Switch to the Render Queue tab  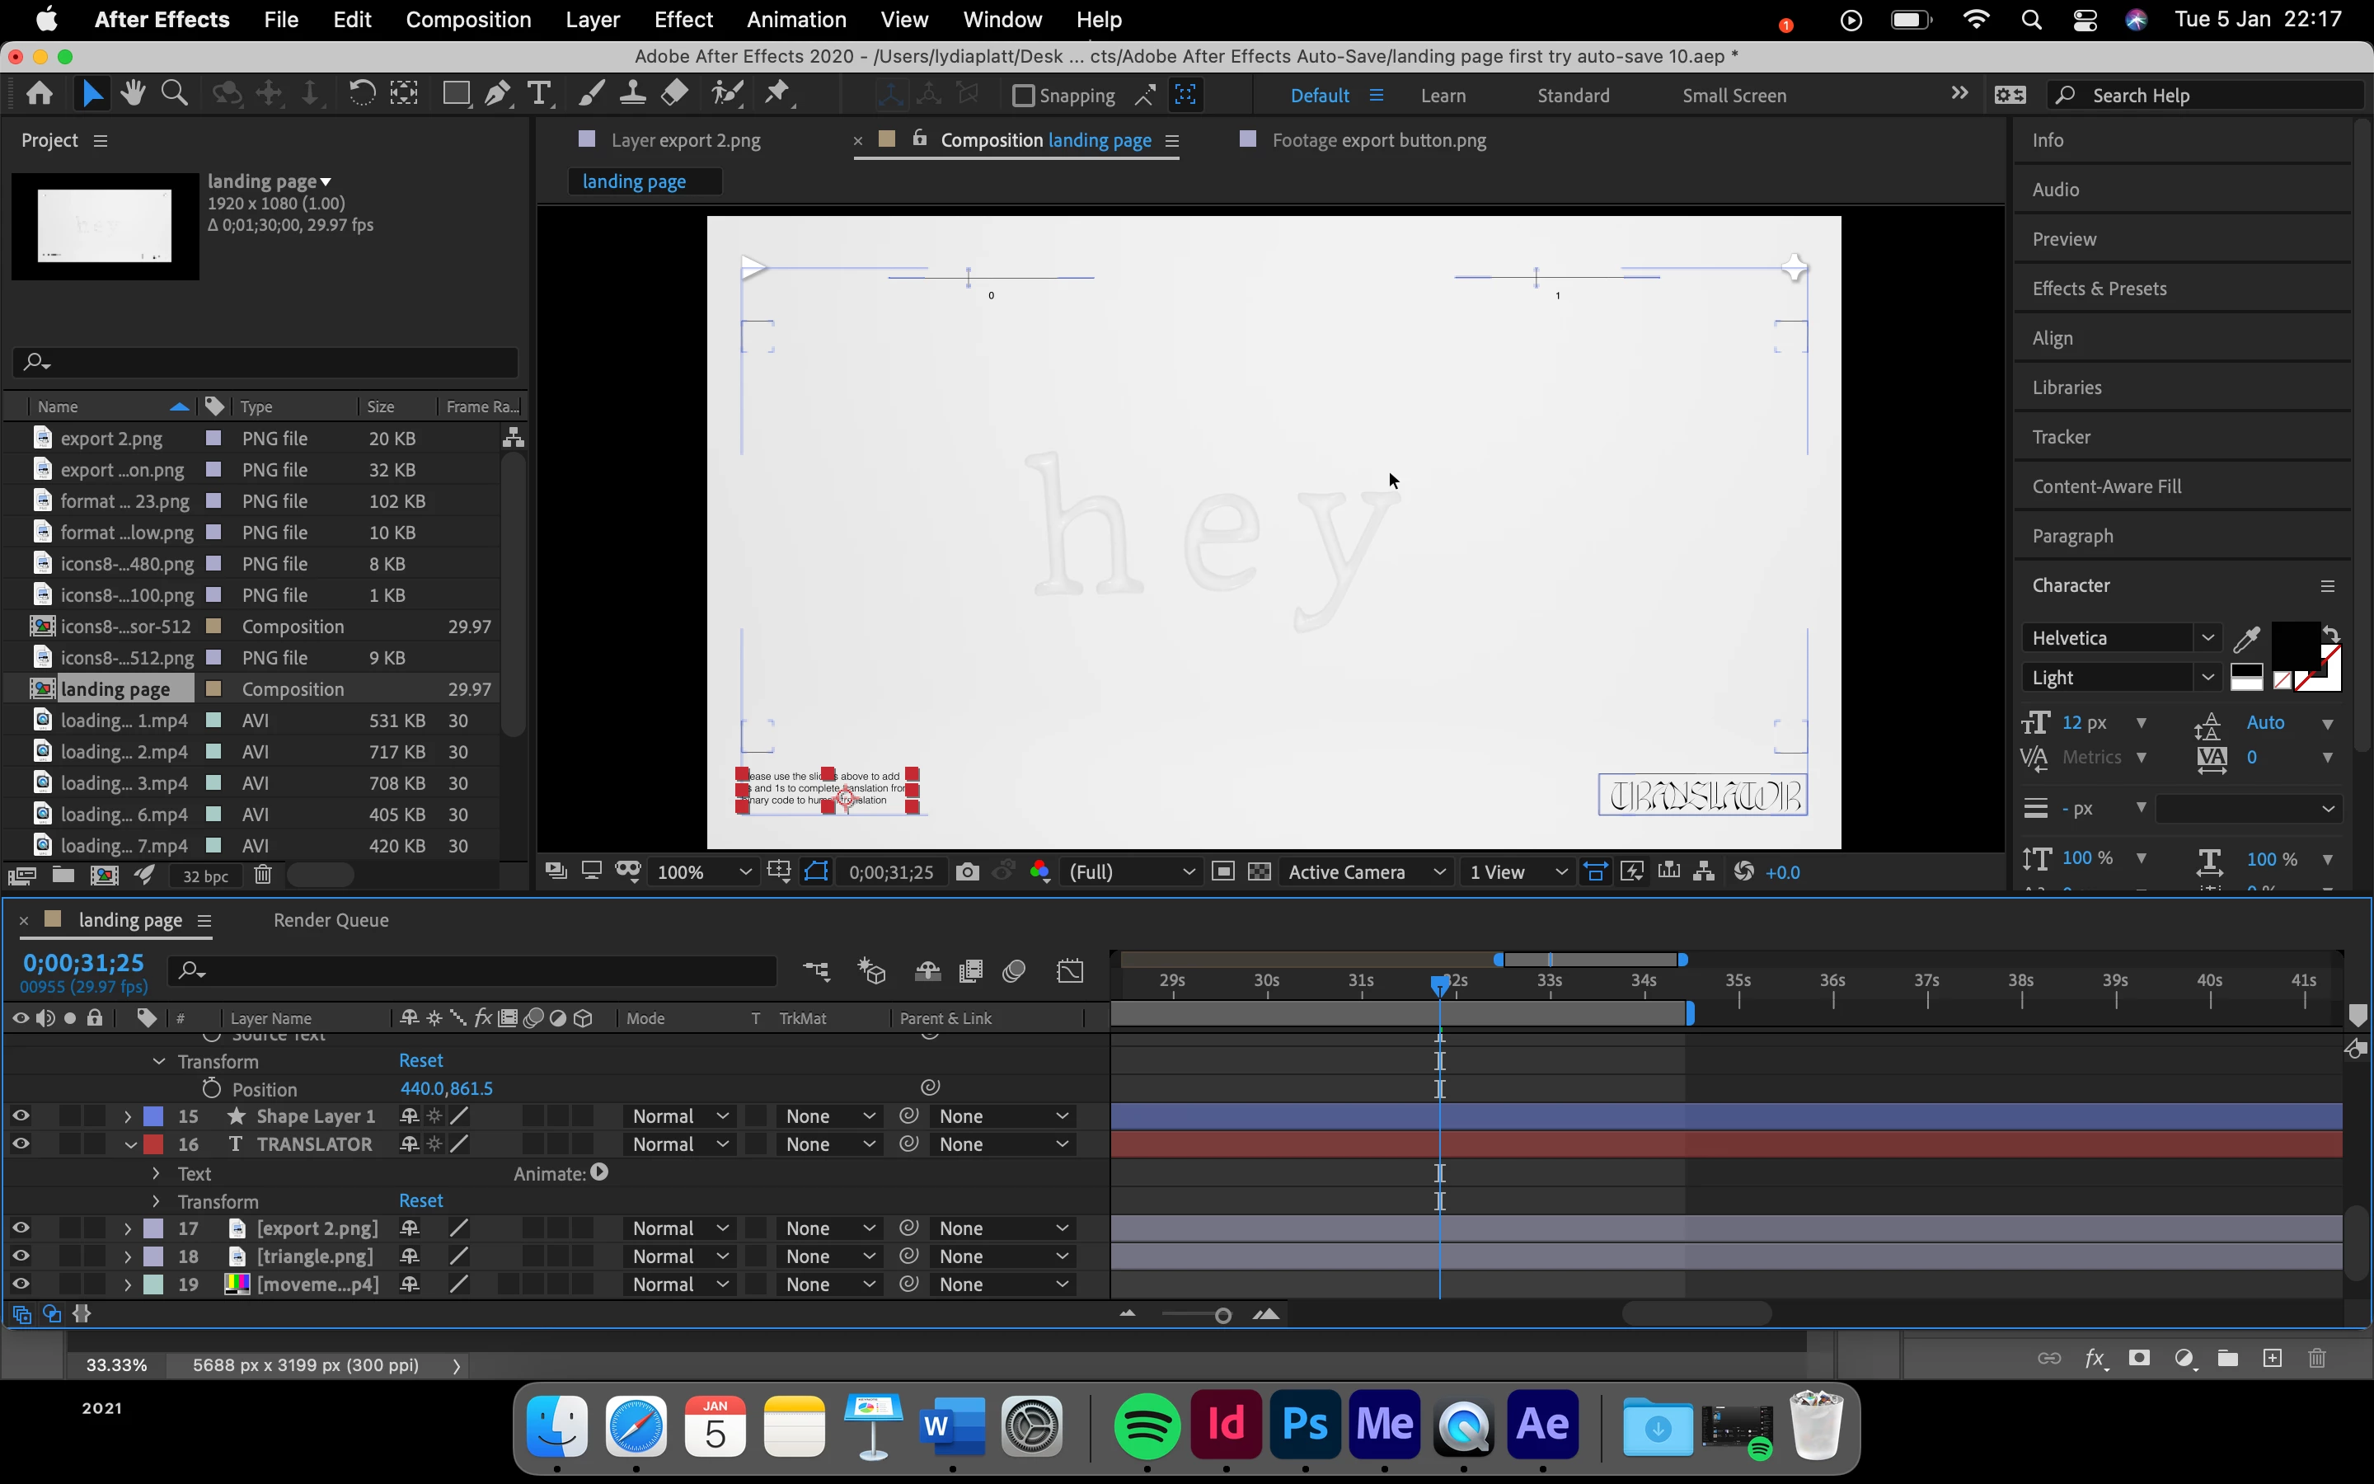click(331, 919)
